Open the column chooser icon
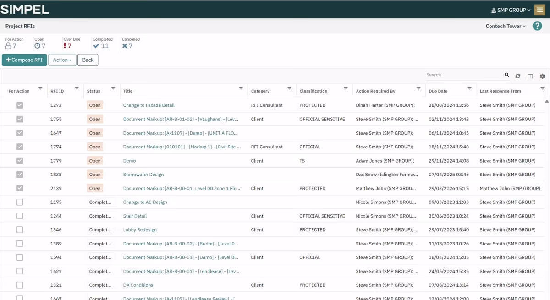550x300 pixels. click(530, 76)
